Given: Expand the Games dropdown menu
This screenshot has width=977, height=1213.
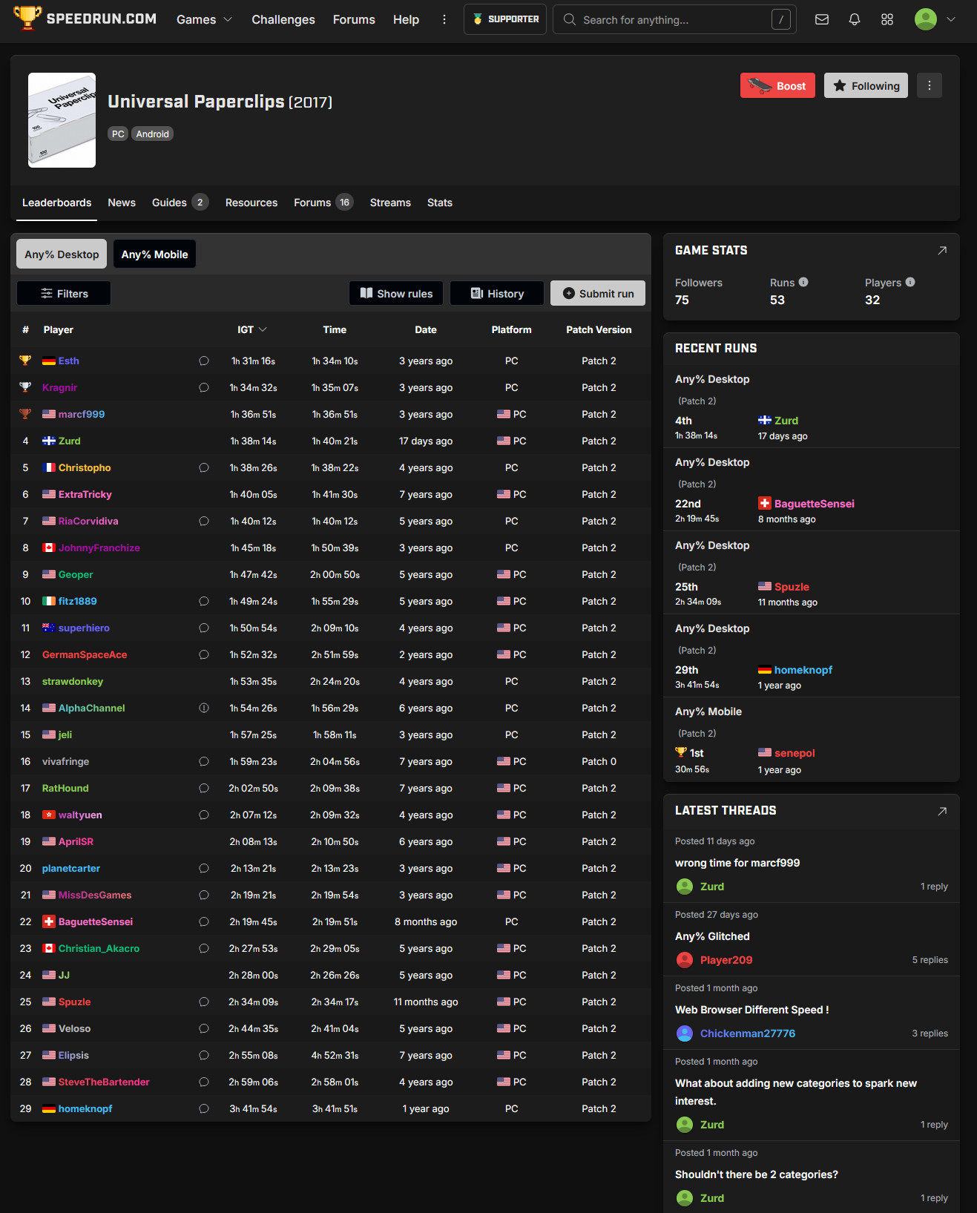Looking at the screenshot, I should pos(204,19).
